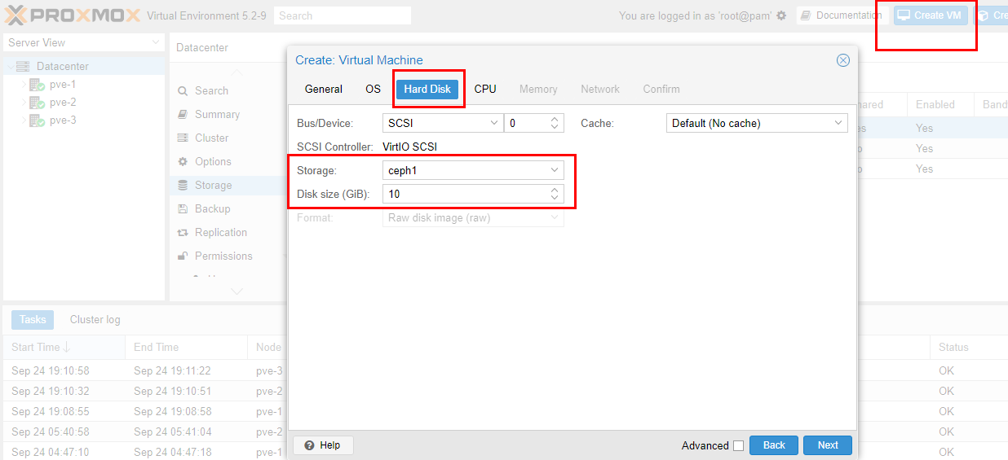Image resolution: width=1008 pixels, height=460 pixels.
Task: Click the Proxmox logo
Action: click(73, 15)
